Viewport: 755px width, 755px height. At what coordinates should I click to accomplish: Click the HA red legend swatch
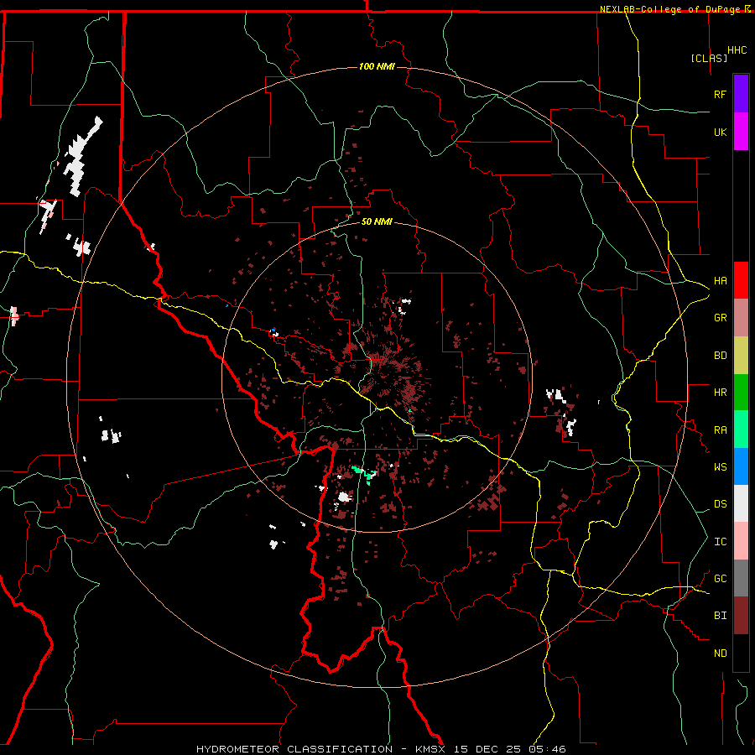tap(741, 280)
